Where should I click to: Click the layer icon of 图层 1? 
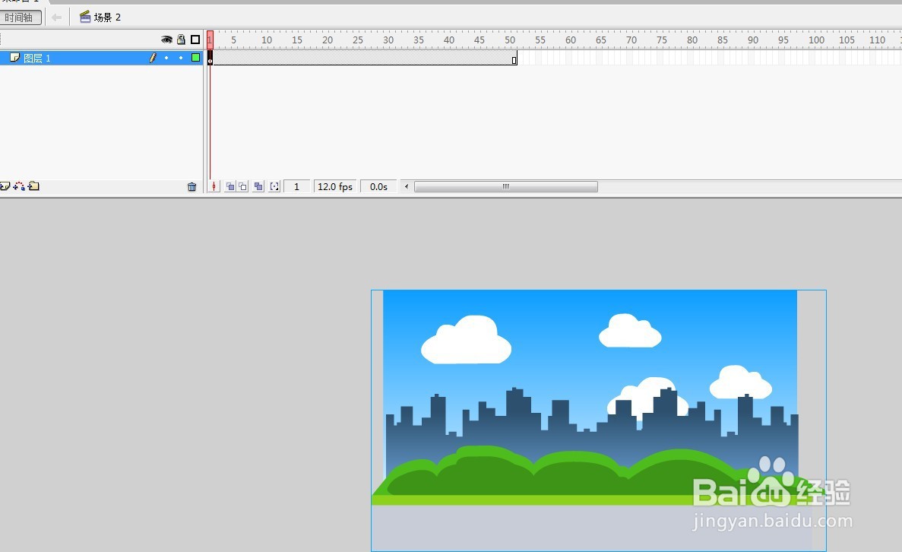pyautogui.click(x=15, y=58)
